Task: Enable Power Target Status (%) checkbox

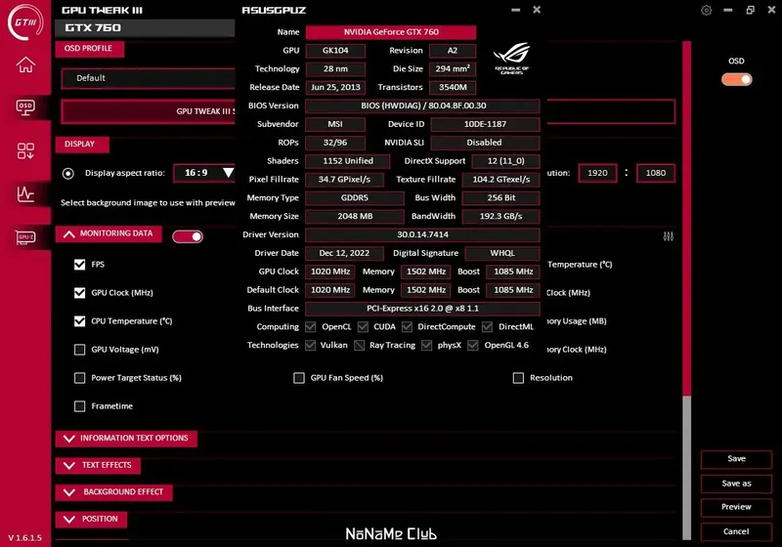Action: 80,378
